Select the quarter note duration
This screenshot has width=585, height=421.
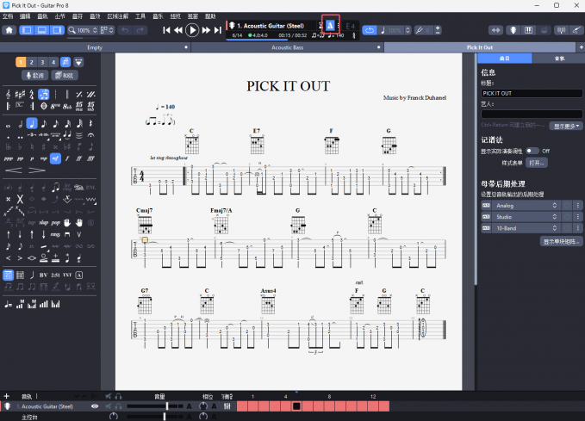point(32,122)
